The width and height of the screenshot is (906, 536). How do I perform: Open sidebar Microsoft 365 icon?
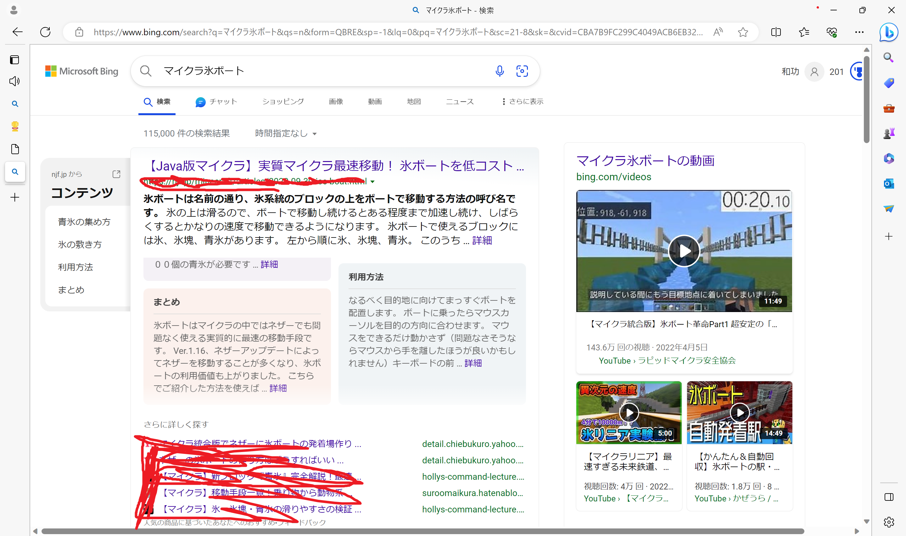(888, 159)
